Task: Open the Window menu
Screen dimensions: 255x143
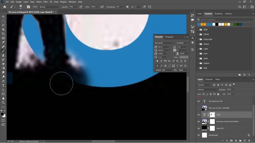Action: click(72, 2)
